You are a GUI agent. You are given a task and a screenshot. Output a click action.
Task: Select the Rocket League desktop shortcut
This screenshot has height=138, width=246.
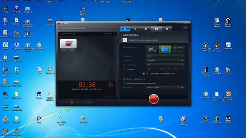tap(217, 23)
